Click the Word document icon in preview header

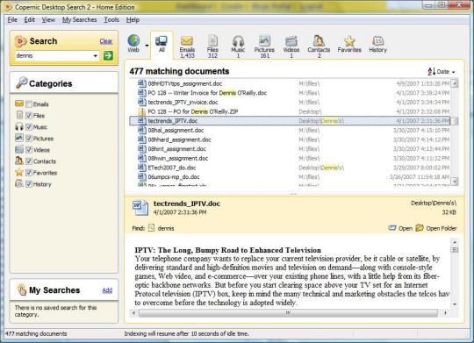(140, 208)
